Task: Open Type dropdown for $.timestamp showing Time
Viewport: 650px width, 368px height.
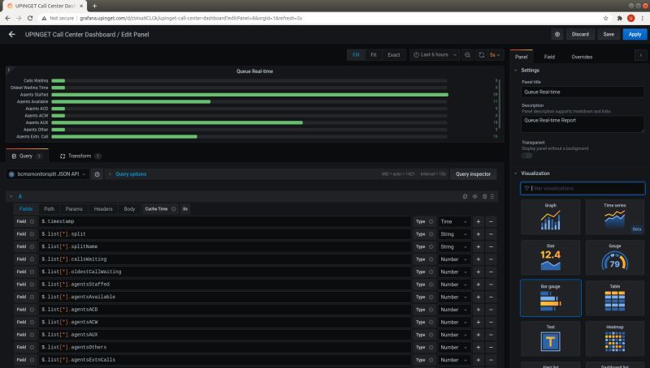Action: [454, 221]
